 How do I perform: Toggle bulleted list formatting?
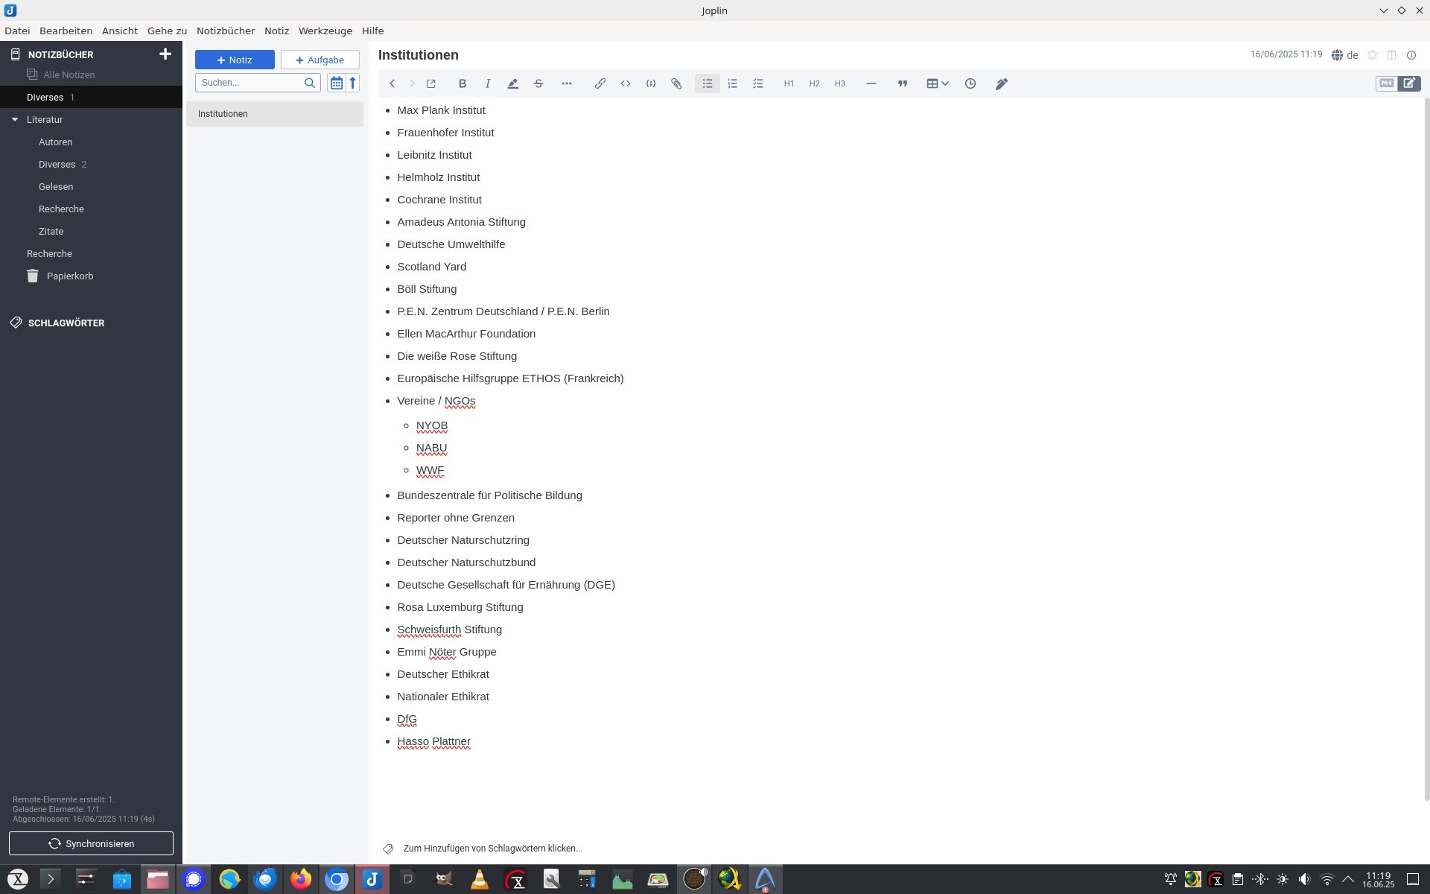708,83
